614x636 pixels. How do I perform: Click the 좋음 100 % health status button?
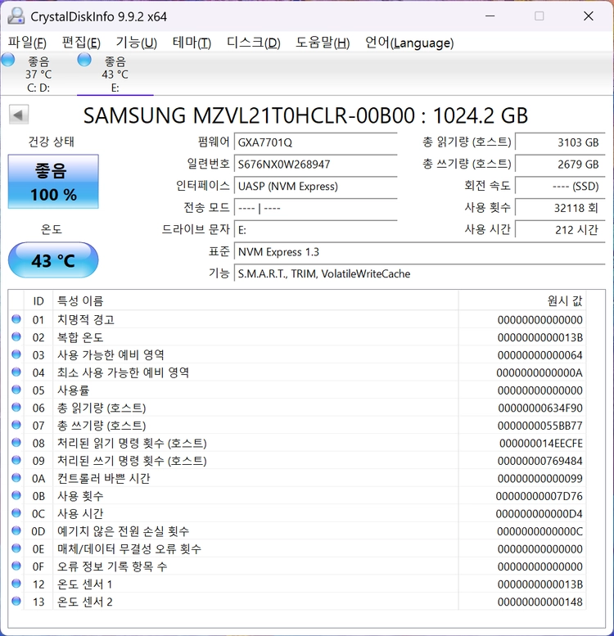tap(53, 182)
